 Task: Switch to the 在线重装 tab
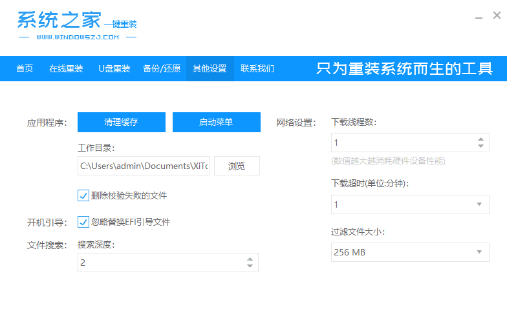pyautogui.click(x=66, y=68)
